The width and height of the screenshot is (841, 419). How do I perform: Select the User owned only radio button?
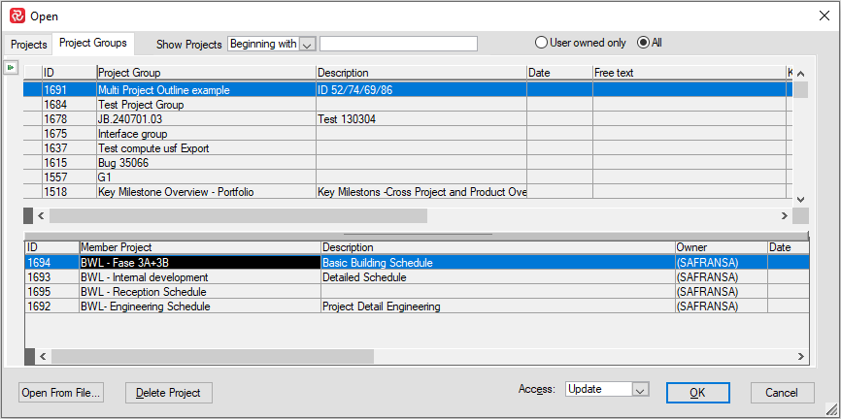(x=542, y=43)
